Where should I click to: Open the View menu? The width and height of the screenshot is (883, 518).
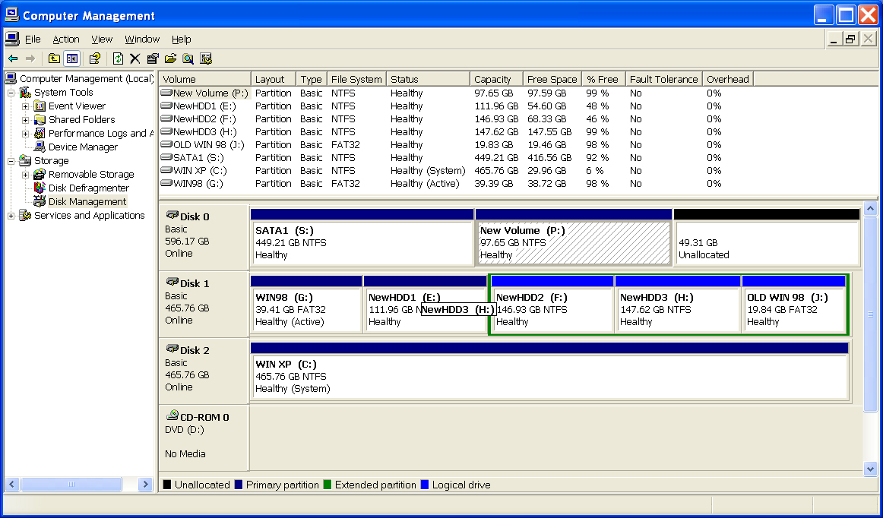(x=102, y=39)
